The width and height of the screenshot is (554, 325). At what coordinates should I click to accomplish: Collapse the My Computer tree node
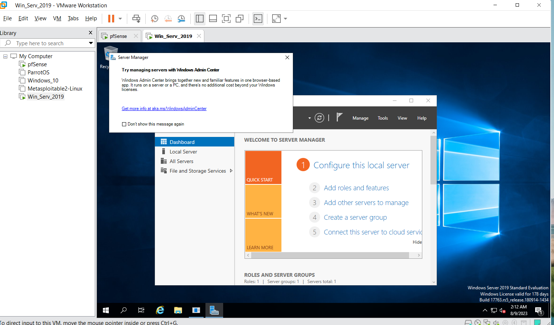[x=5, y=56]
